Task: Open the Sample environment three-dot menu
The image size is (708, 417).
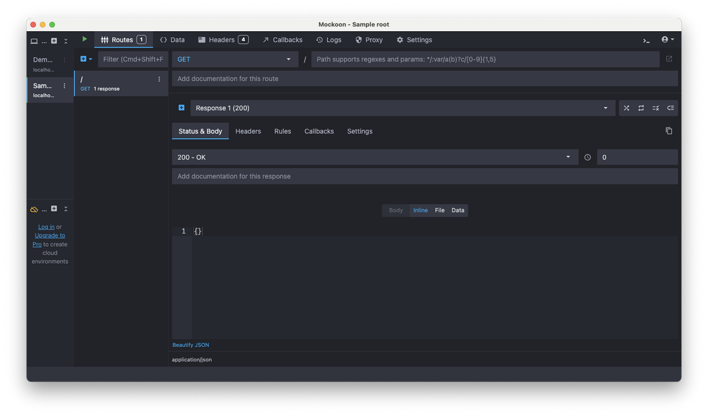Action: (x=64, y=86)
